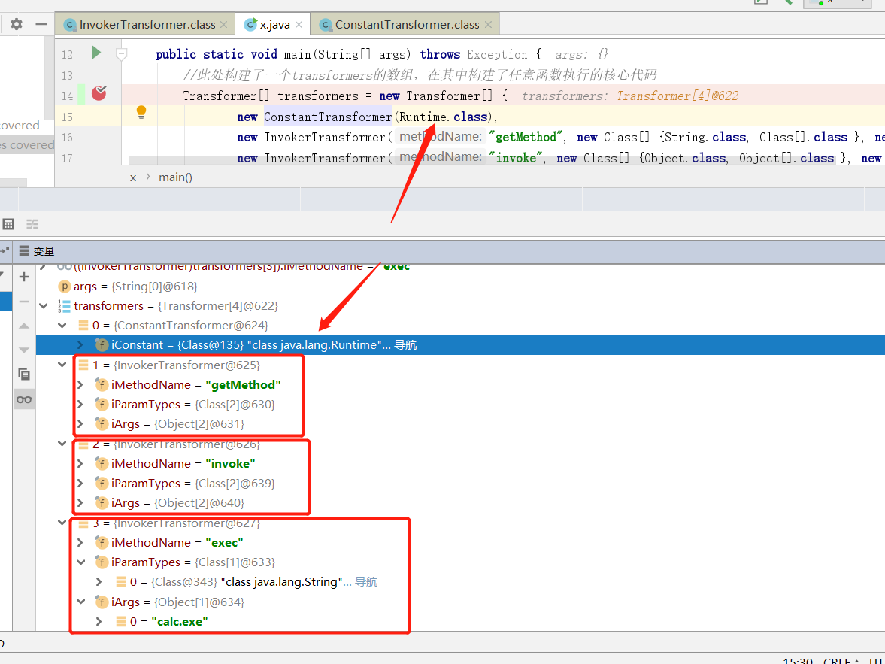The image size is (885, 664).
Task: Close the InvokerTransformer.class tab
Action: pyautogui.click(x=223, y=25)
